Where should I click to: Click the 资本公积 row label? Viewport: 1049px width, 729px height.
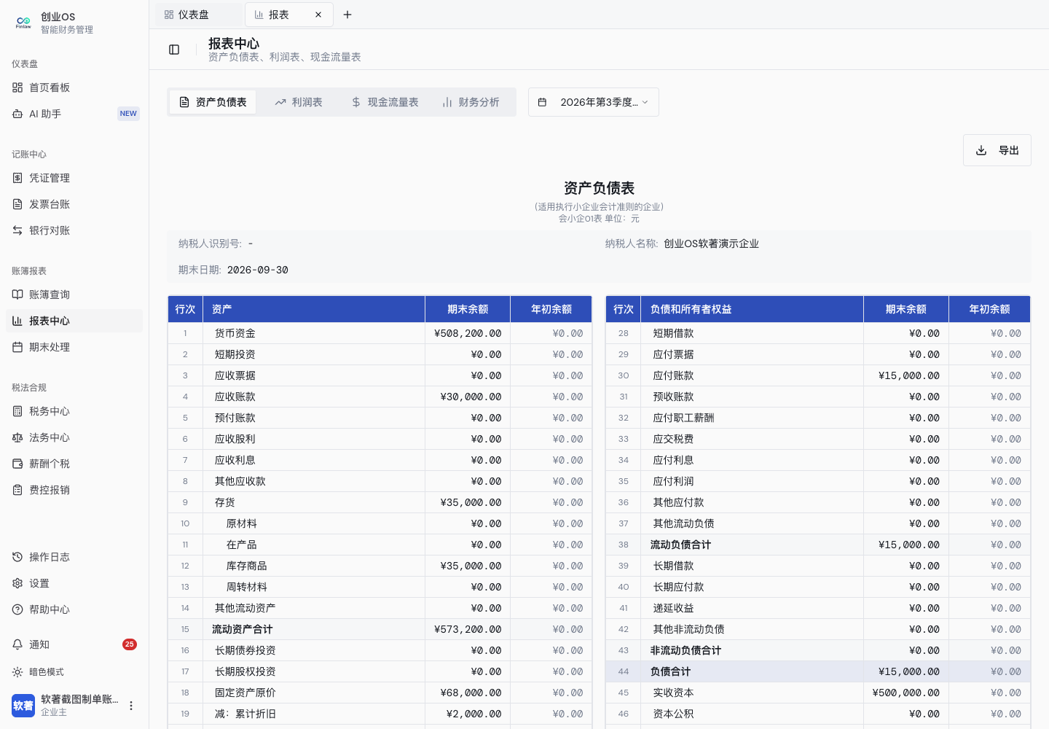pos(674,714)
